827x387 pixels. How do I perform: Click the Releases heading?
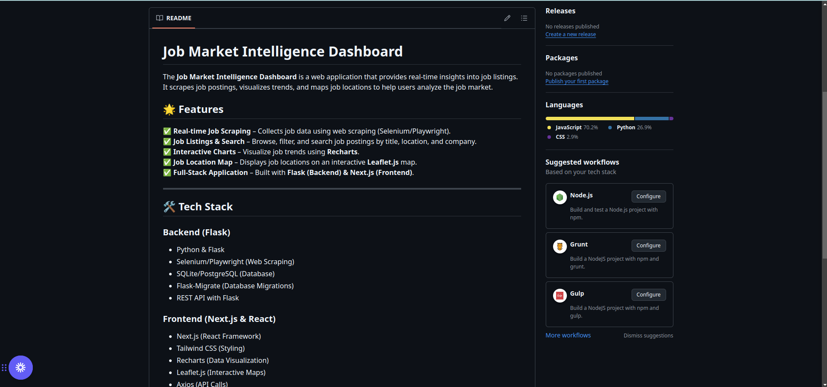(560, 11)
